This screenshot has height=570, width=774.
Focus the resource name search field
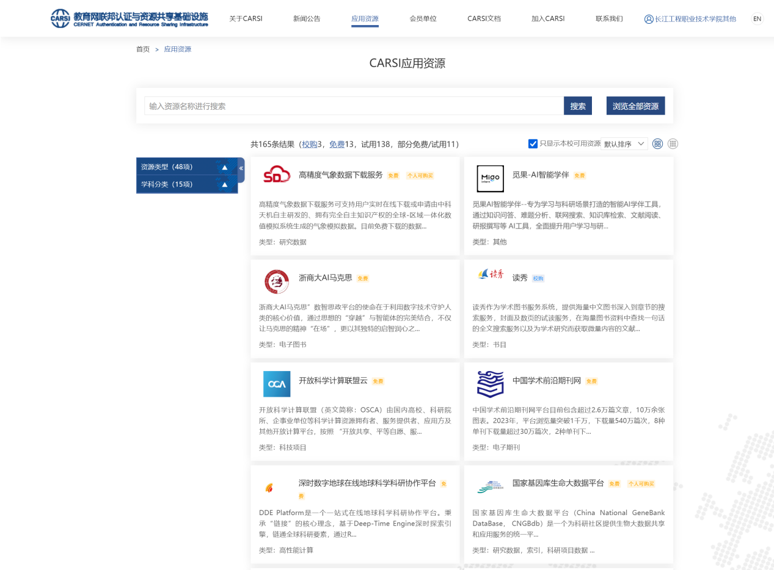pos(354,106)
